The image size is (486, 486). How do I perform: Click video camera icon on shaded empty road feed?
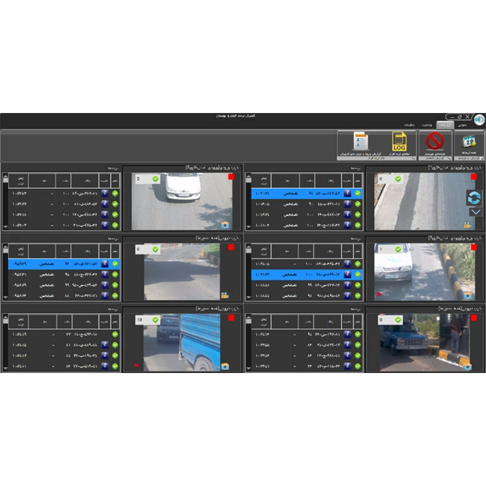(x=225, y=296)
